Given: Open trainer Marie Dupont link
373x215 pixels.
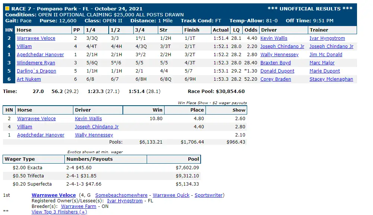Looking at the screenshot, I should coord(325,71).
